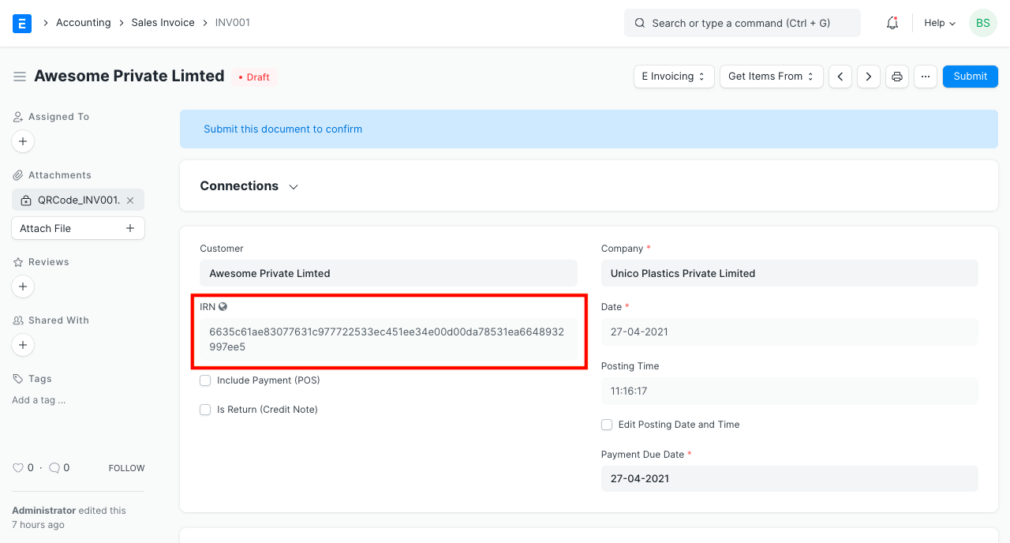Open the E Invoicing dropdown
The height and width of the screenshot is (543, 1010).
674,77
